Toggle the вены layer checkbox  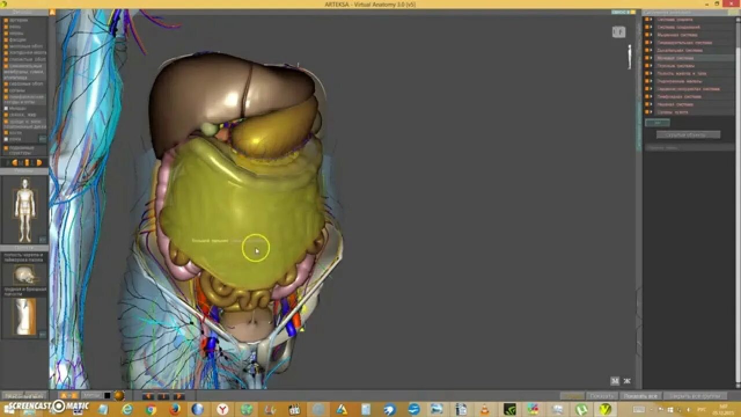pyautogui.click(x=6, y=27)
